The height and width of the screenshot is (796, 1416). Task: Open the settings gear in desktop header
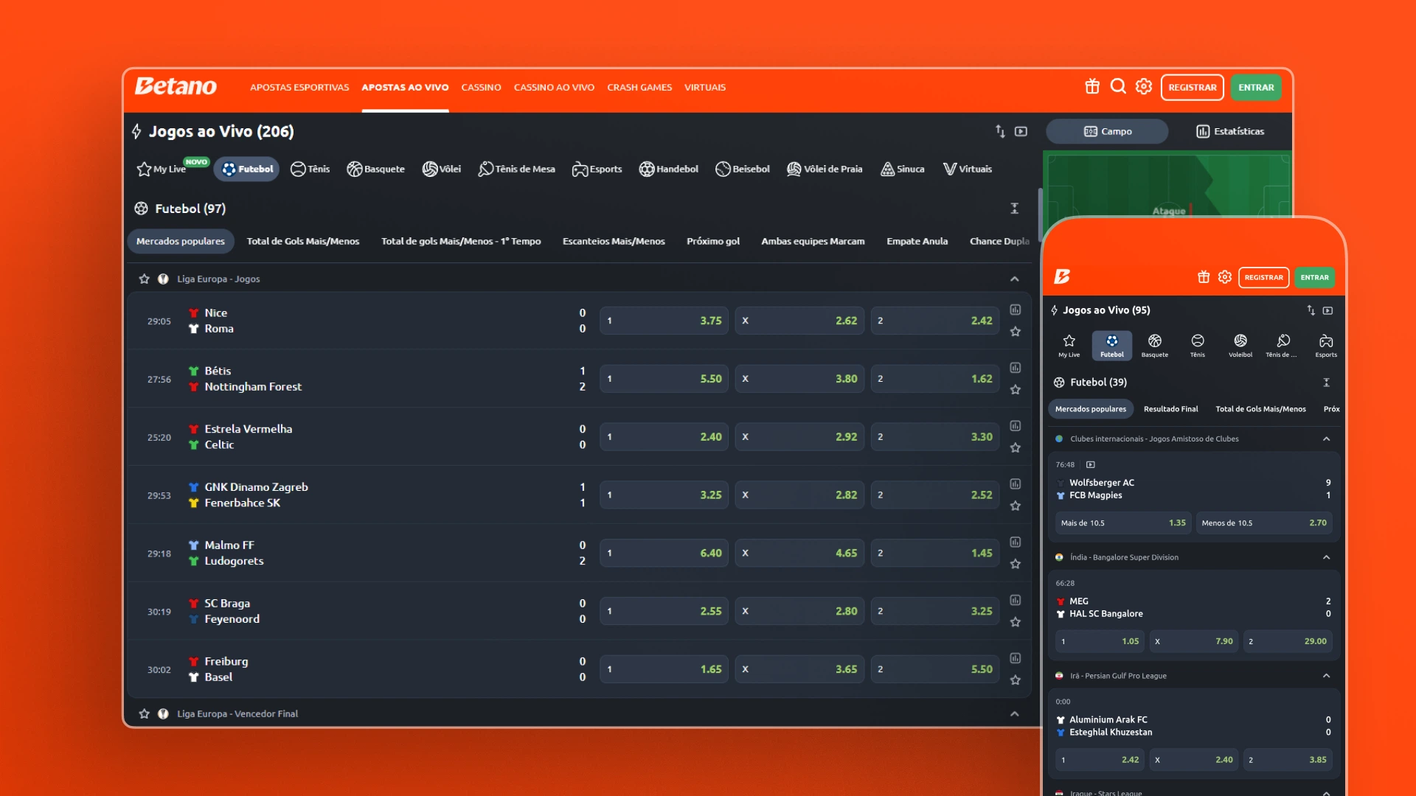tap(1144, 87)
